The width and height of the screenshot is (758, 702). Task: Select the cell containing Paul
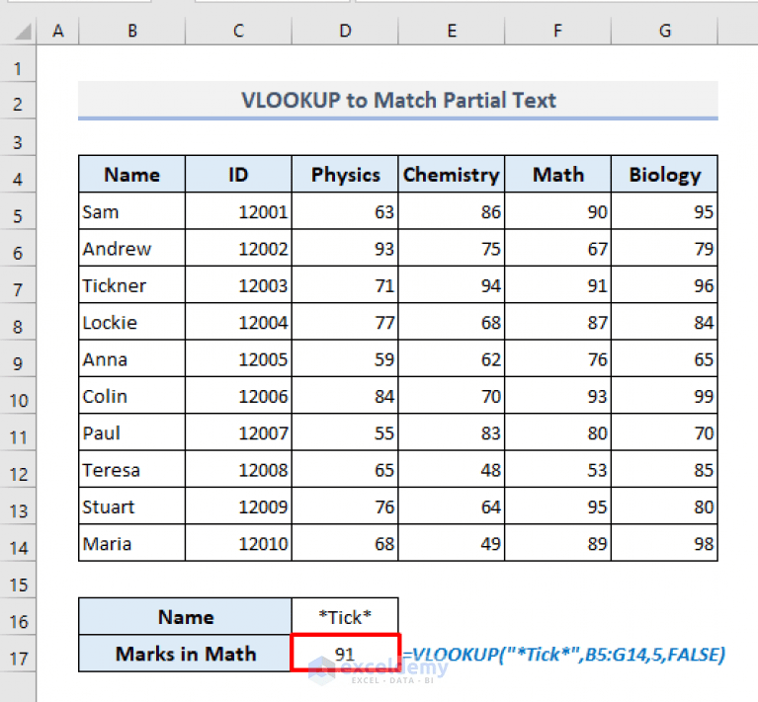[132, 432]
